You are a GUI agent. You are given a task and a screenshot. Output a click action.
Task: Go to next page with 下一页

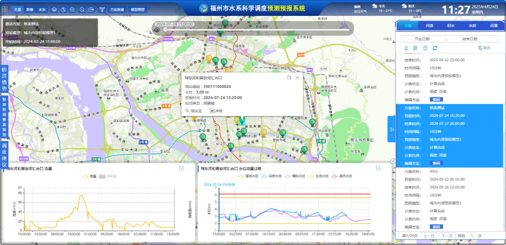coord(447,236)
